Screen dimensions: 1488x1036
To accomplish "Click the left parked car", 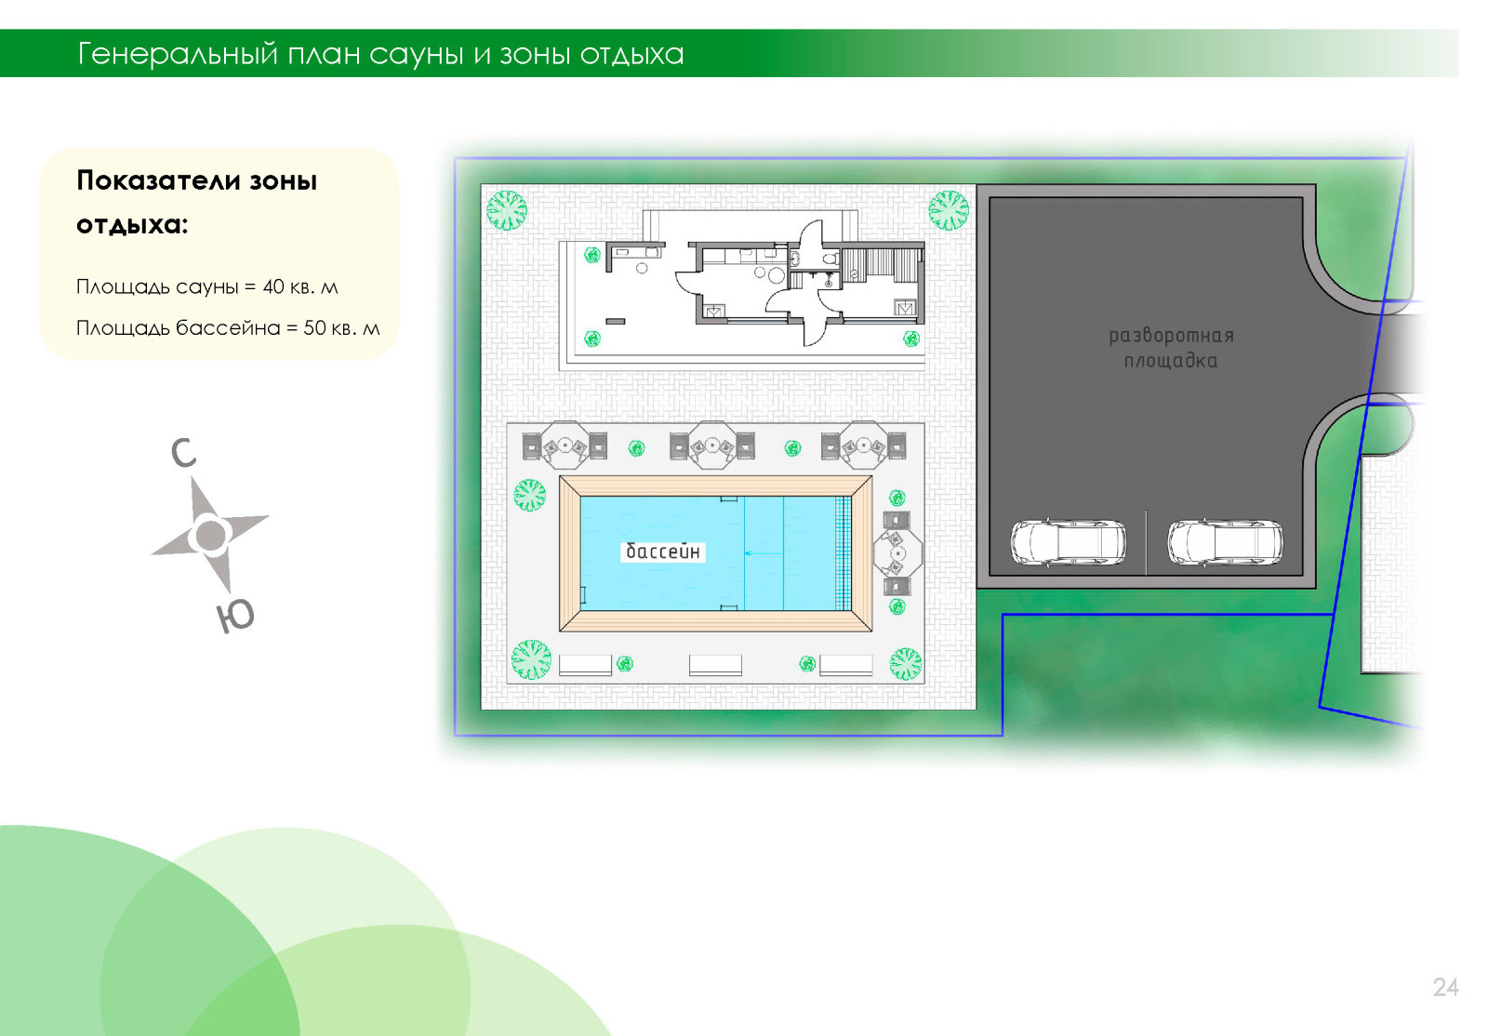I will click(x=1068, y=542).
